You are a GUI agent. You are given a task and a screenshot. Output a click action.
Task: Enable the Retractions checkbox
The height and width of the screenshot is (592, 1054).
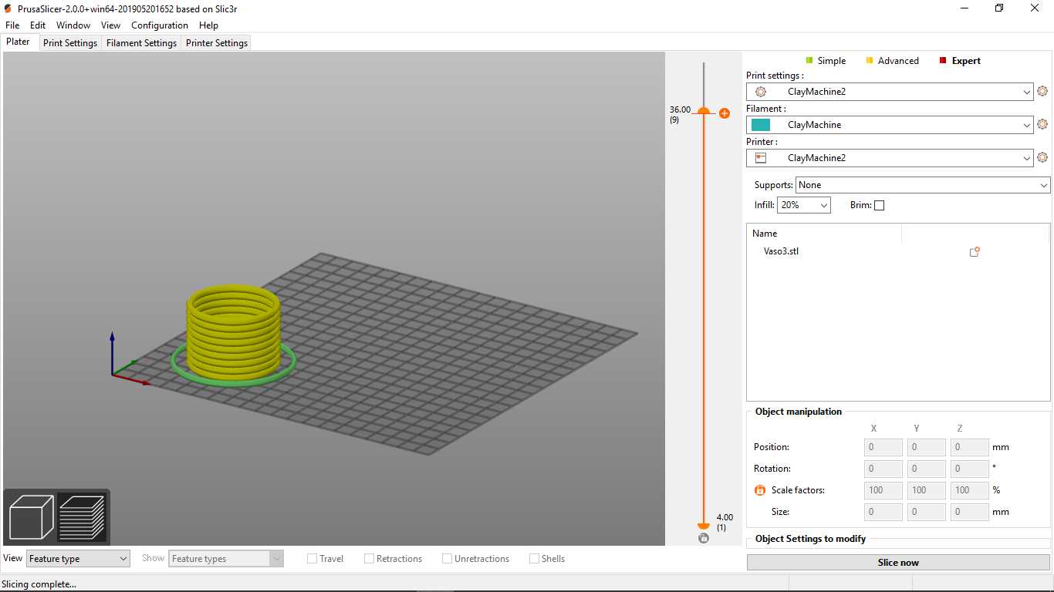[369, 559]
